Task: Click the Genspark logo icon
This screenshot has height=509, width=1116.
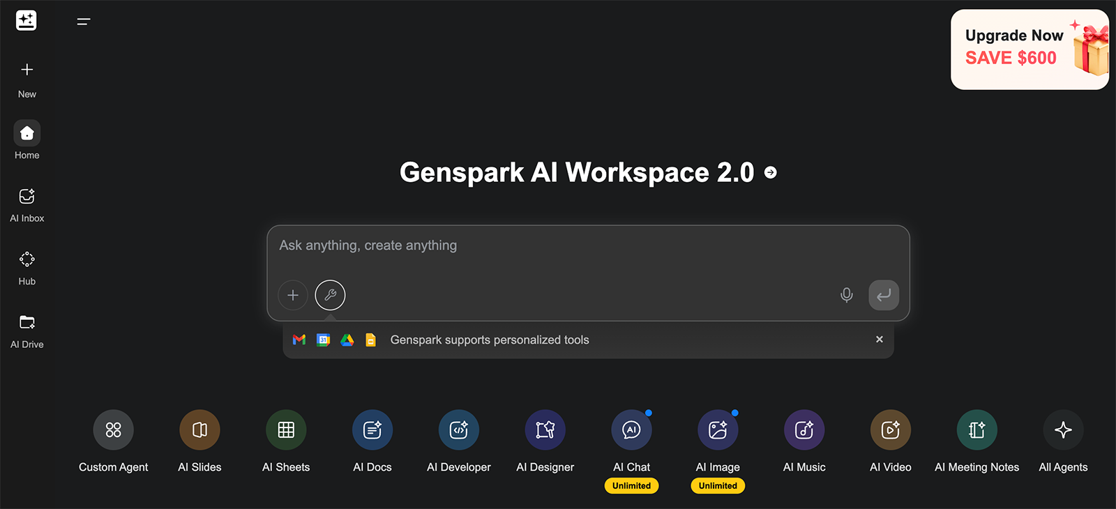Action: tap(27, 21)
